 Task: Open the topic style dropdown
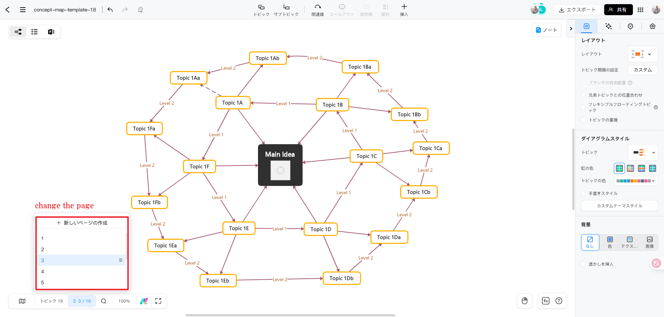[642, 152]
